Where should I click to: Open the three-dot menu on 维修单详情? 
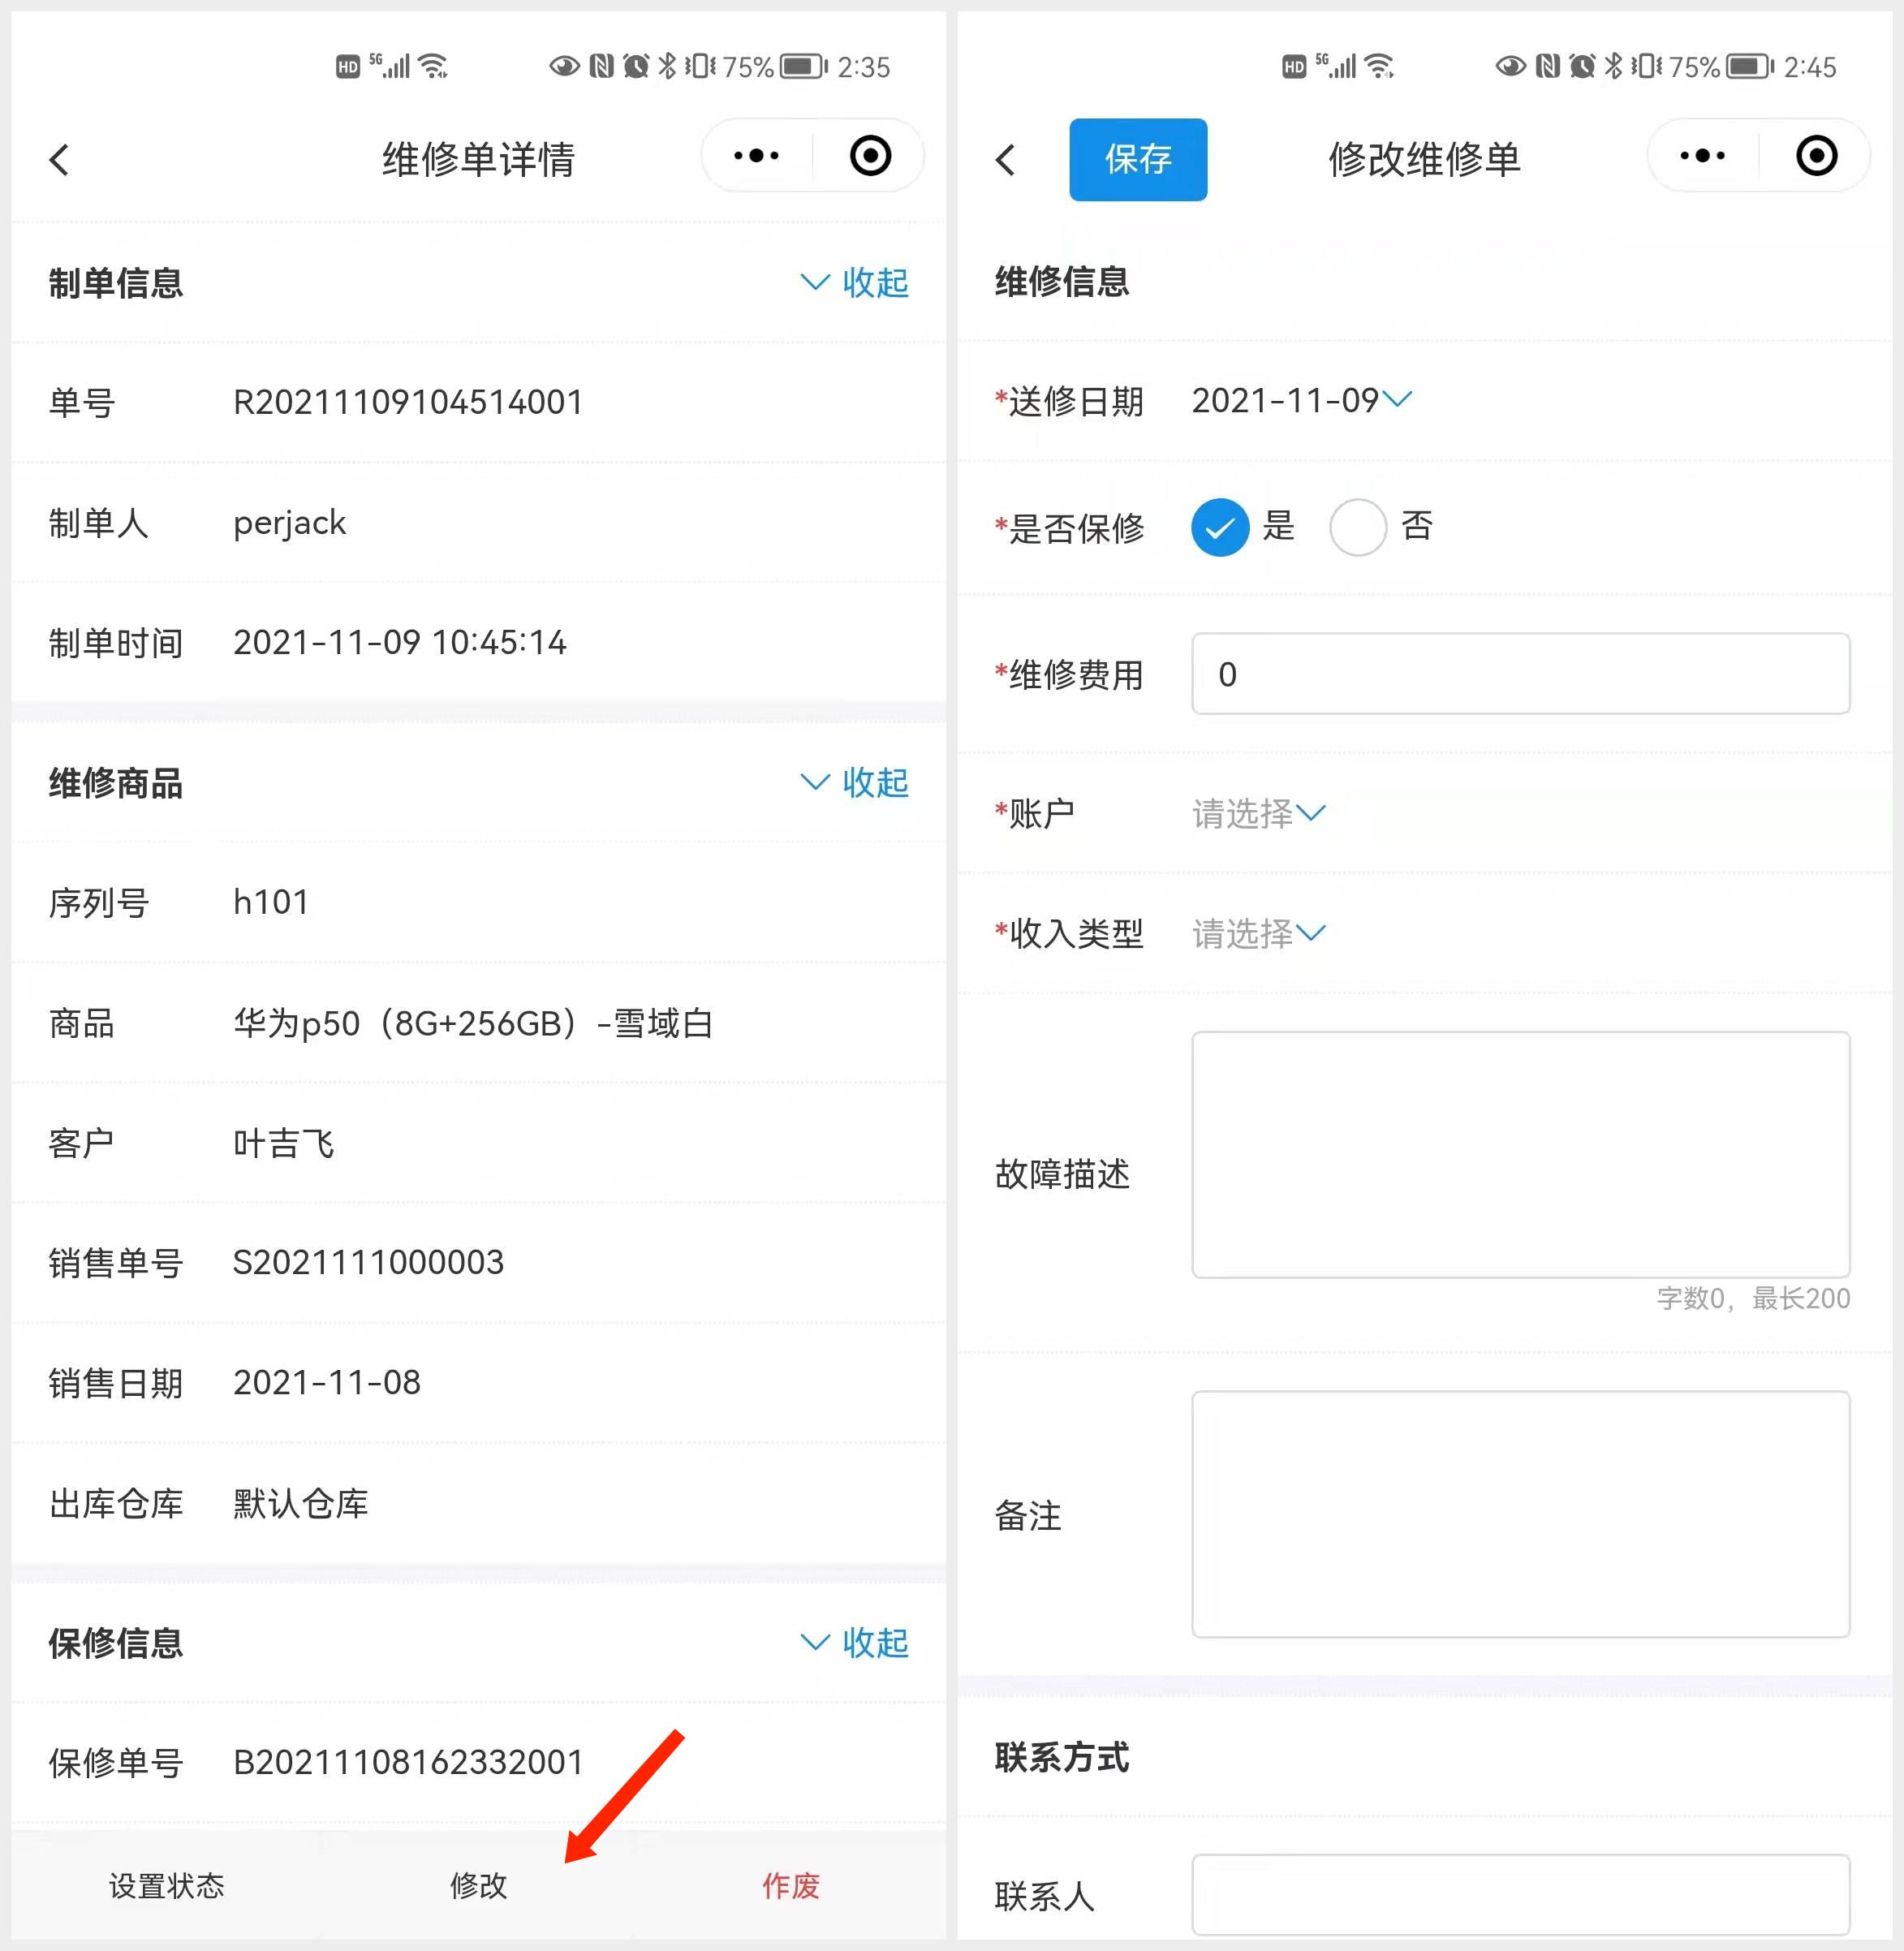point(756,156)
